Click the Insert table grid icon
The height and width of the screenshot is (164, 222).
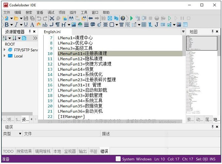[144, 25]
